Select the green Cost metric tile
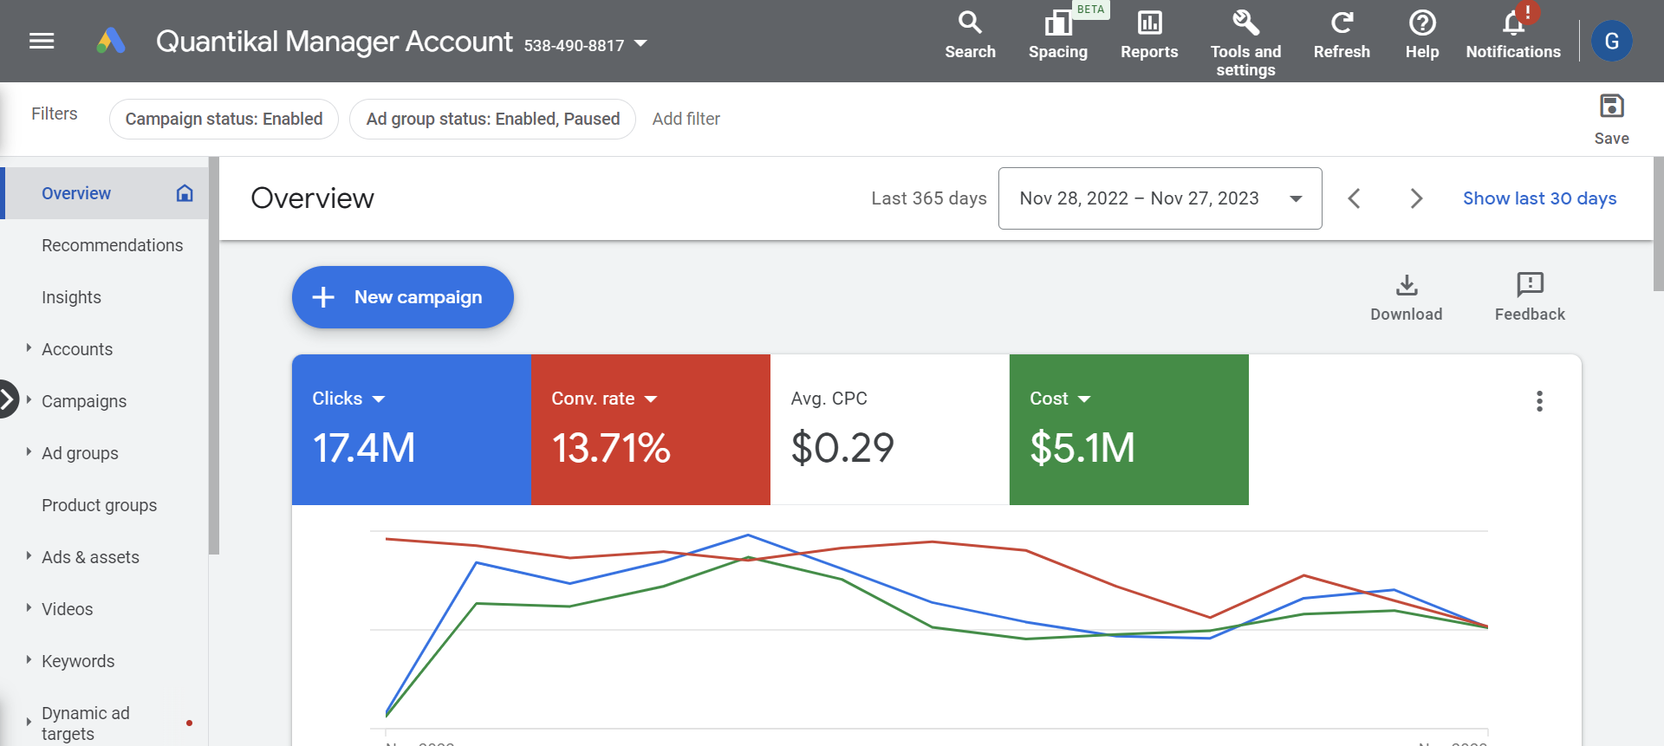Image resolution: width=1664 pixels, height=746 pixels. point(1128,430)
